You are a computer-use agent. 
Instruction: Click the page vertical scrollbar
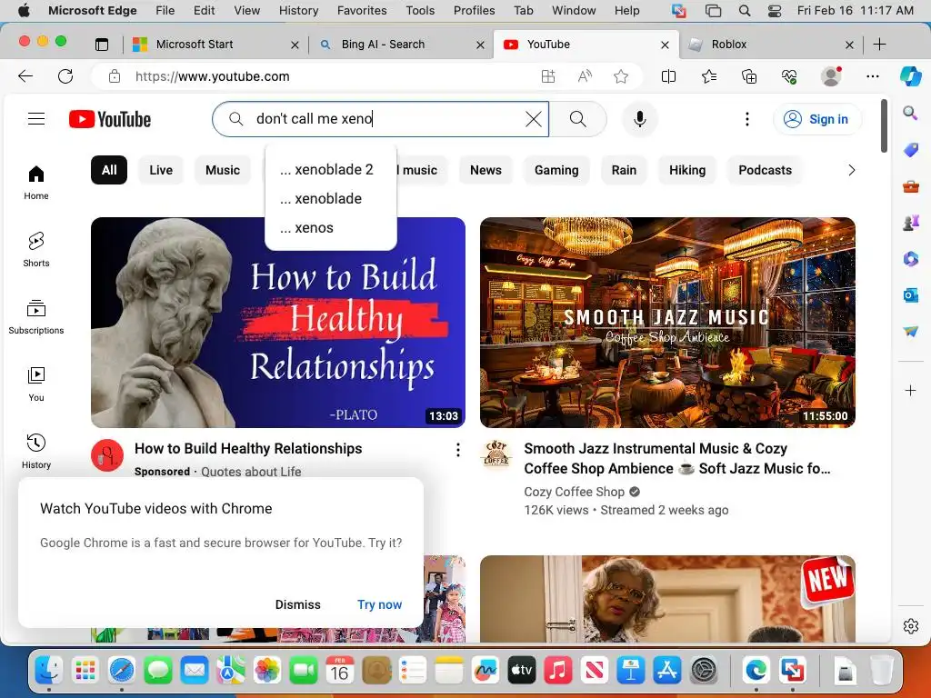click(884, 125)
